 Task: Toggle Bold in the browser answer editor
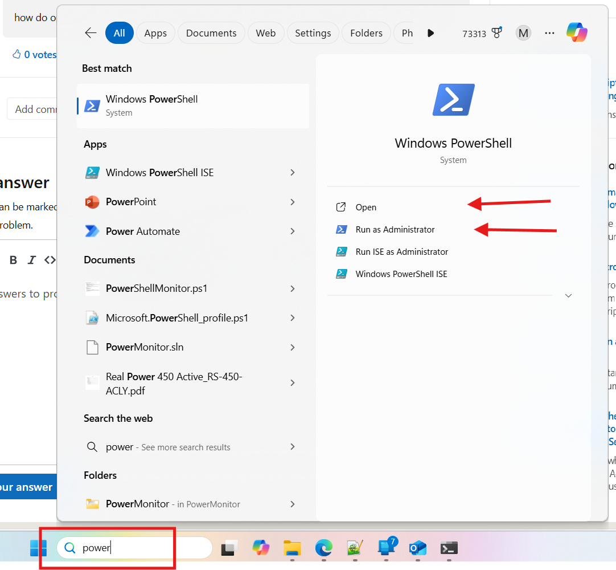13,260
